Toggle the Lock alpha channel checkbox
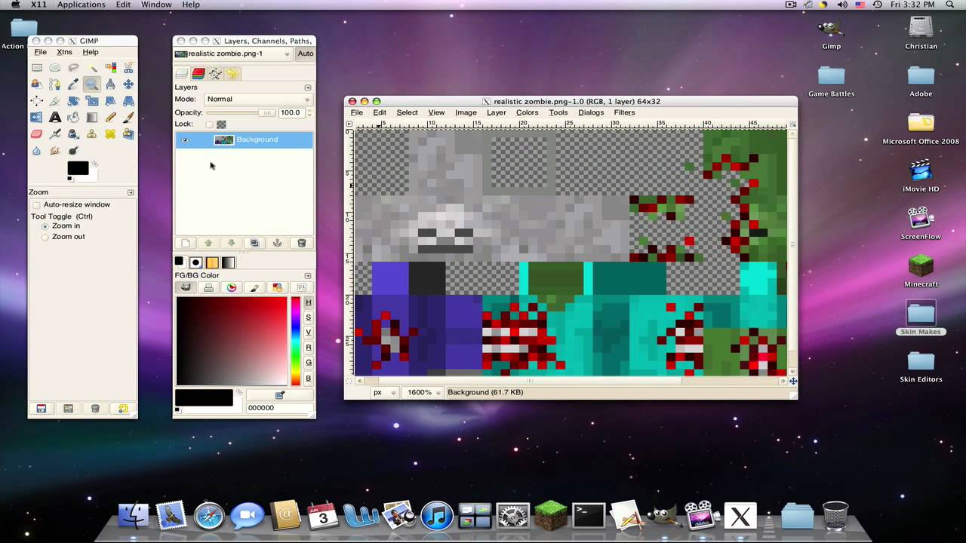 [x=209, y=124]
